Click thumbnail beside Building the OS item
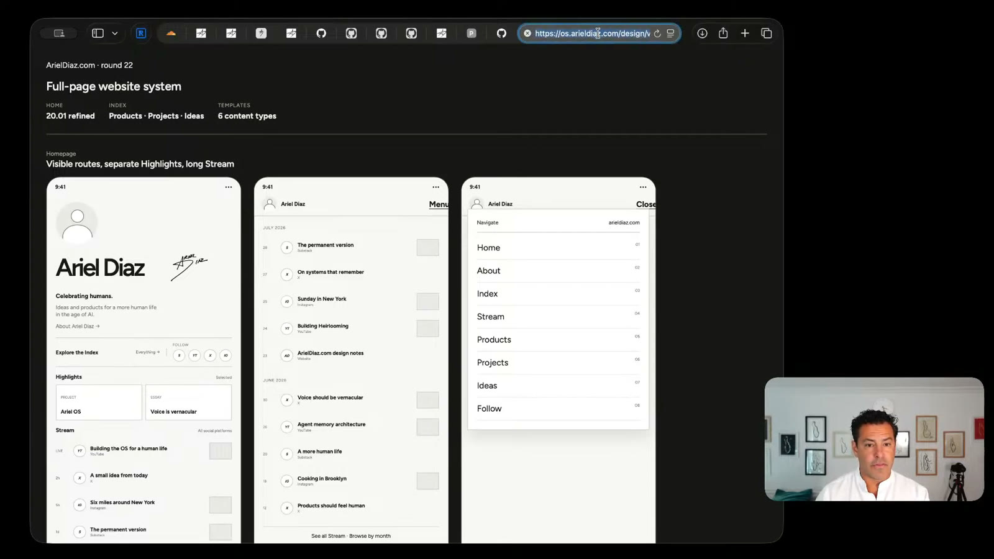Viewport: 994px width, 559px height. click(221, 451)
